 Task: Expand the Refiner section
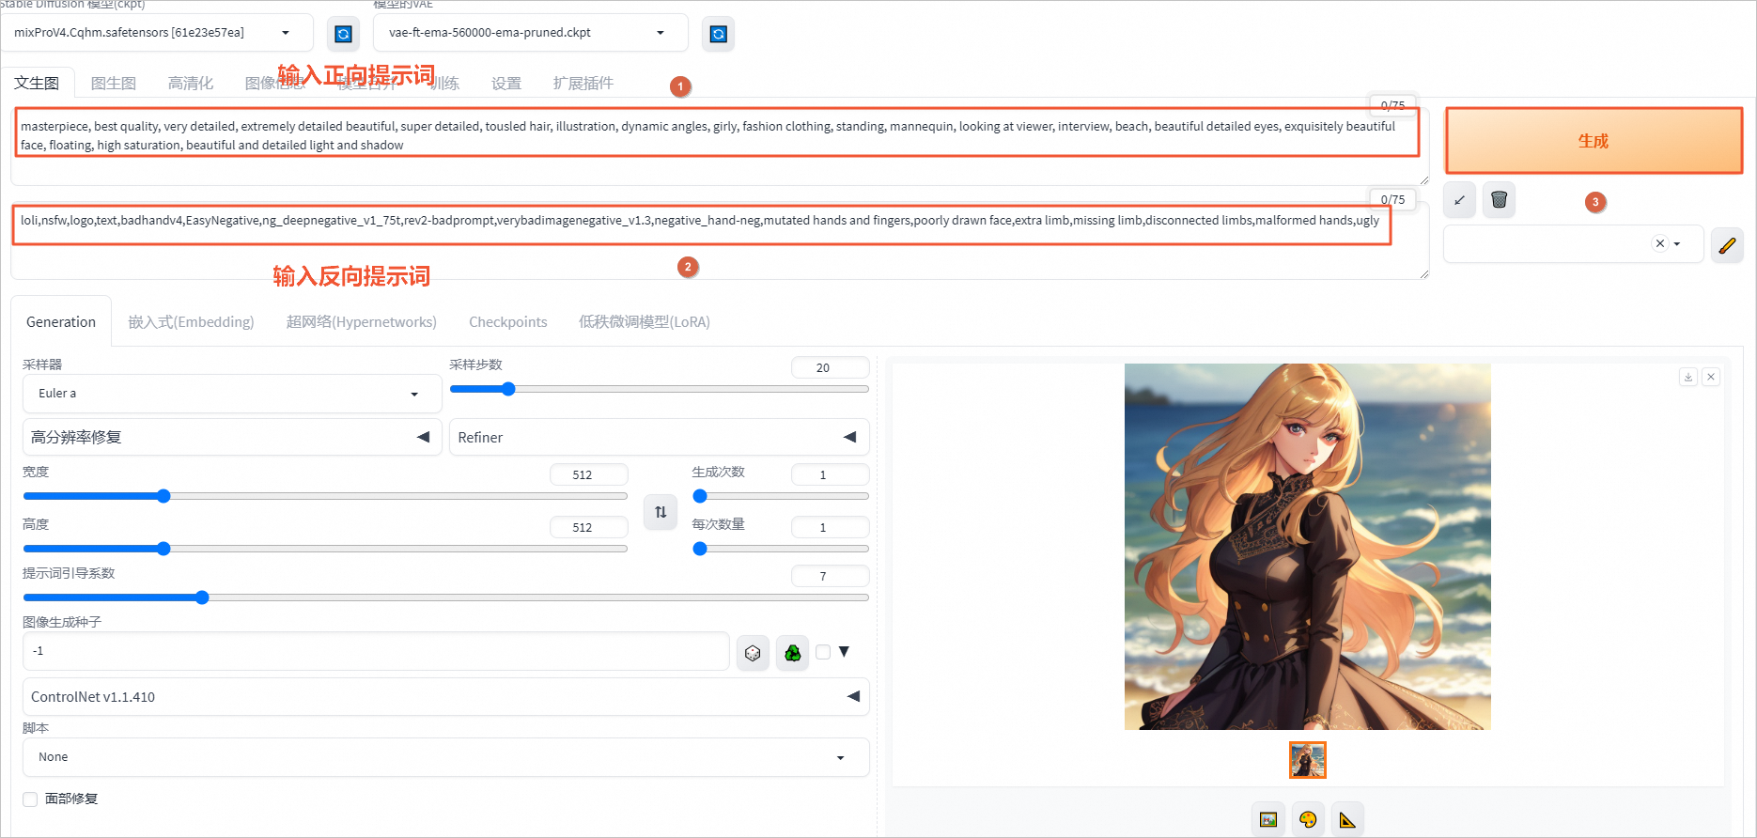660,437
